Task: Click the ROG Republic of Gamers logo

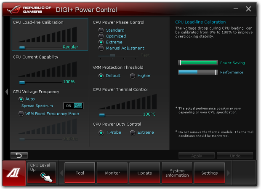Action: pos(29,10)
